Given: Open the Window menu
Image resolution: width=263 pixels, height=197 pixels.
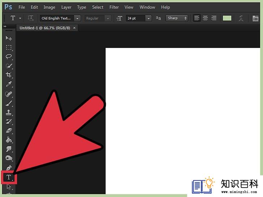Looking at the screenshot, I should pos(147,7).
